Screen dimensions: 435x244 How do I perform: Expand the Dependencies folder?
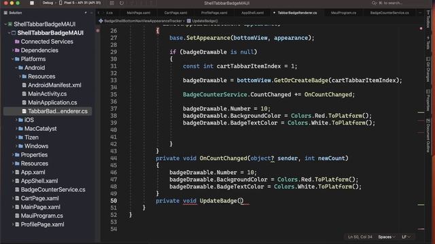(13, 50)
